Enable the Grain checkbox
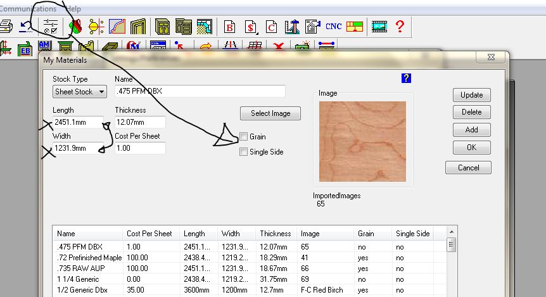Image resolution: width=546 pixels, height=297 pixels. (x=244, y=137)
